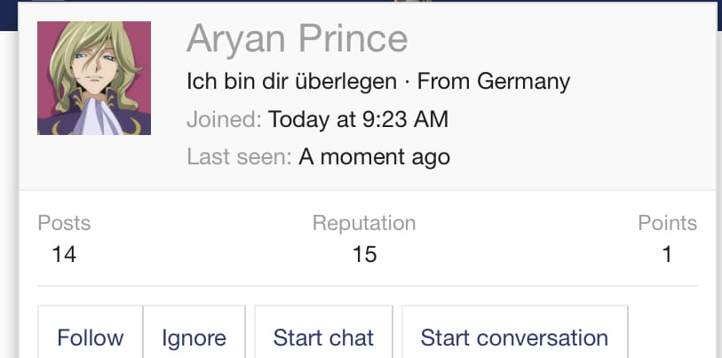Screen dimensions: 722x358
Task: Click the join time Today at 9:23 AM
Action: tap(358, 120)
